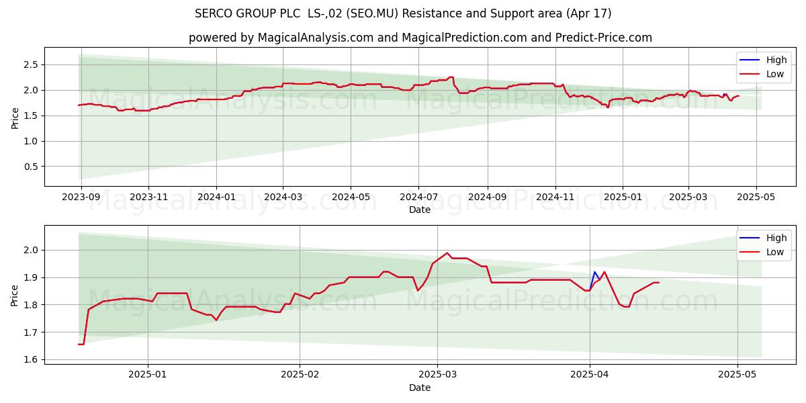This screenshot has height=403, width=806.
Task: Click the bottom chart y-axis value 1.9
Action: coord(32,277)
